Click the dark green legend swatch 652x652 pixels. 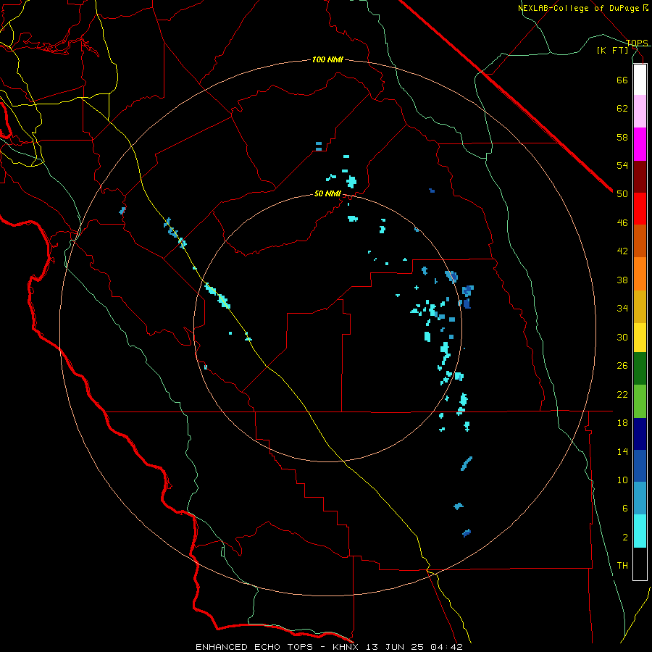coord(640,369)
